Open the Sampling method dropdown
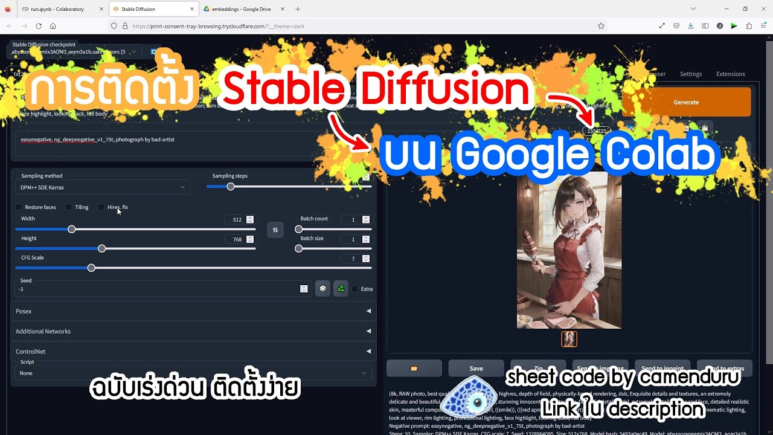Viewport: 773px width, 435px height. click(x=103, y=187)
